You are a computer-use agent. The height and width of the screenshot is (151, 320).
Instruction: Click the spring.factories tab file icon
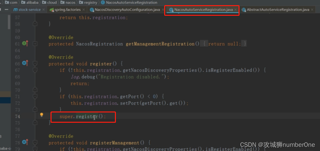pos(52,10)
